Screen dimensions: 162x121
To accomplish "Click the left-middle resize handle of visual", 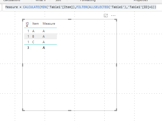I will tap(23, 65).
